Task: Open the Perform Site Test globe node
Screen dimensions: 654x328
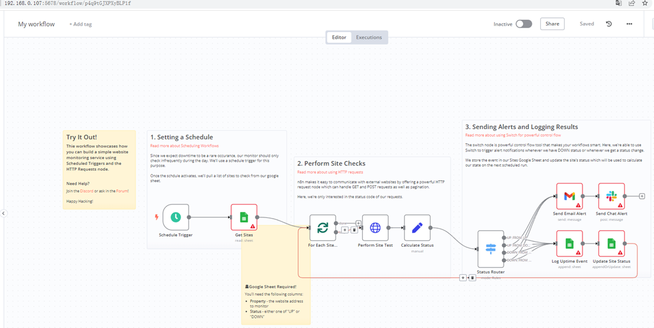Action: [x=376, y=228]
